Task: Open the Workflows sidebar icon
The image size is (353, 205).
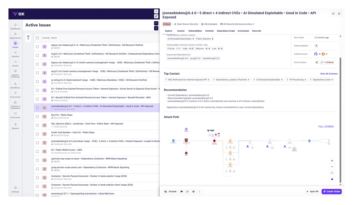Action: (15, 84)
